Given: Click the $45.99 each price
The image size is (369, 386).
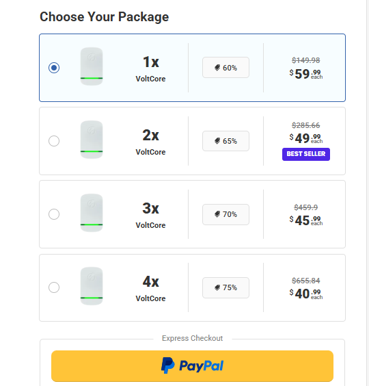Looking at the screenshot, I should coord(306,220).
